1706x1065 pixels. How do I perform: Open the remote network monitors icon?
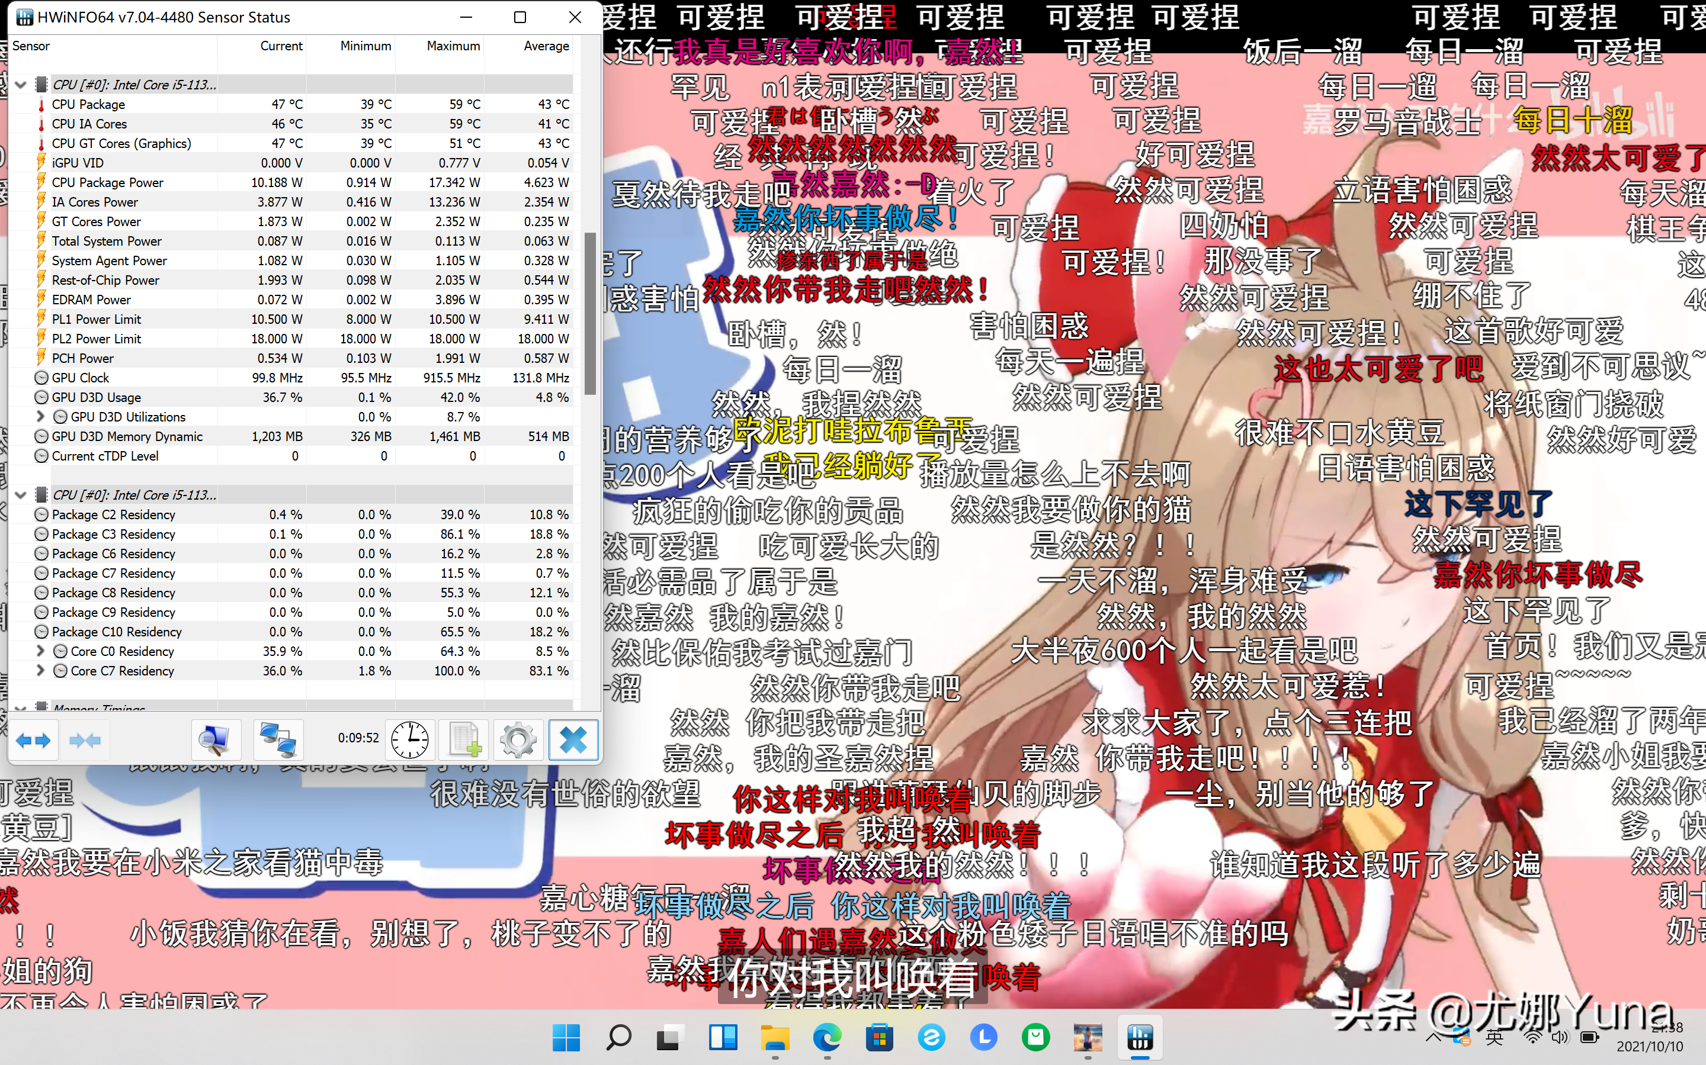pyautogui.click(x=278, y=740)
